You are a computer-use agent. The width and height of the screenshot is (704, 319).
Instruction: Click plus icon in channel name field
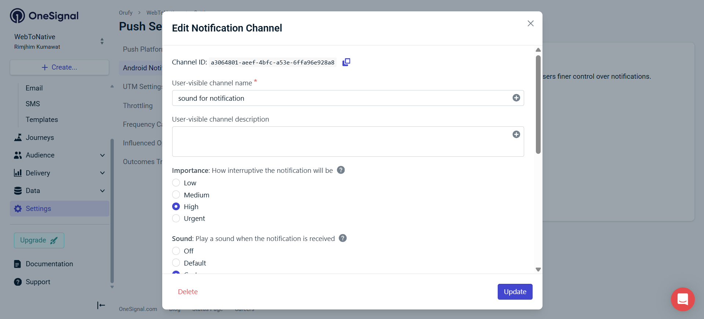click(516, 98)
